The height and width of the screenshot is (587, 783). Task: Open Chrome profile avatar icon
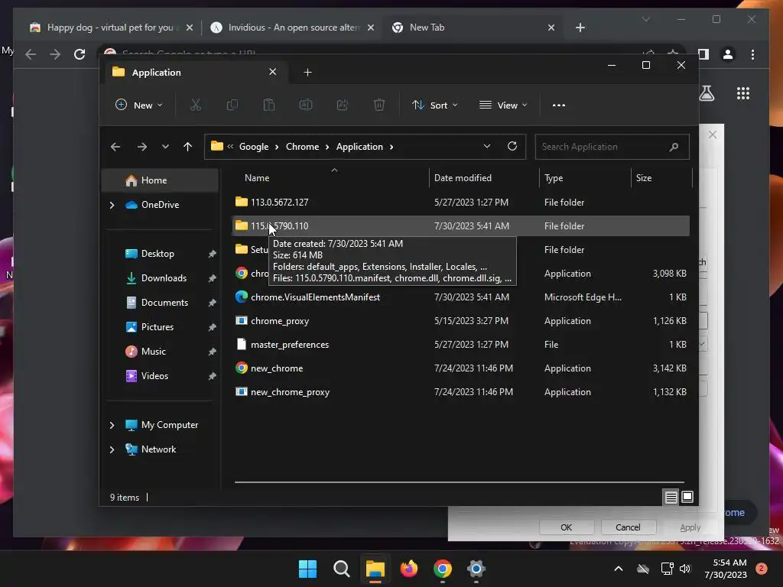(728, 54)
